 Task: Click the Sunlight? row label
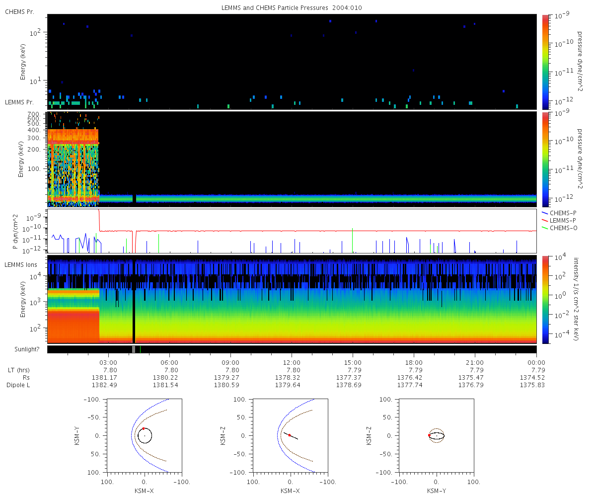pyautogui.click(x=20, y=349)
